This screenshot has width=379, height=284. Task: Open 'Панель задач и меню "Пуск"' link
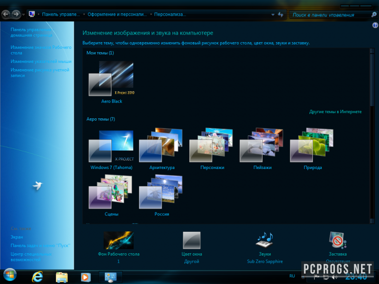40,245
